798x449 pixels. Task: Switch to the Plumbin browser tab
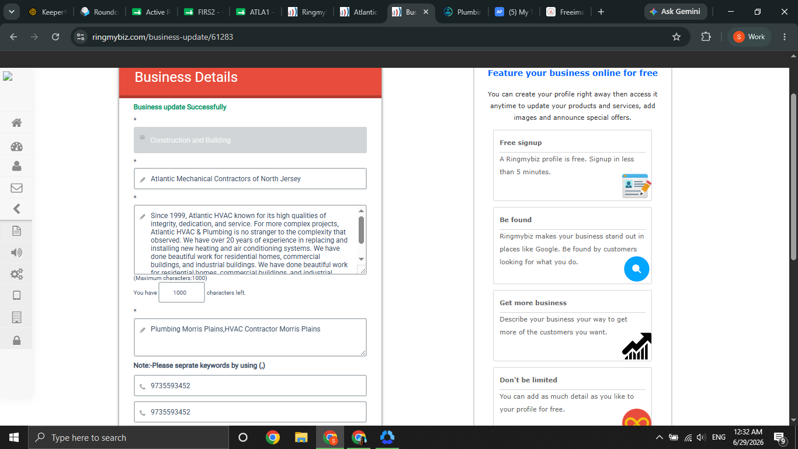pyautogui.click(x=462, y=12)
